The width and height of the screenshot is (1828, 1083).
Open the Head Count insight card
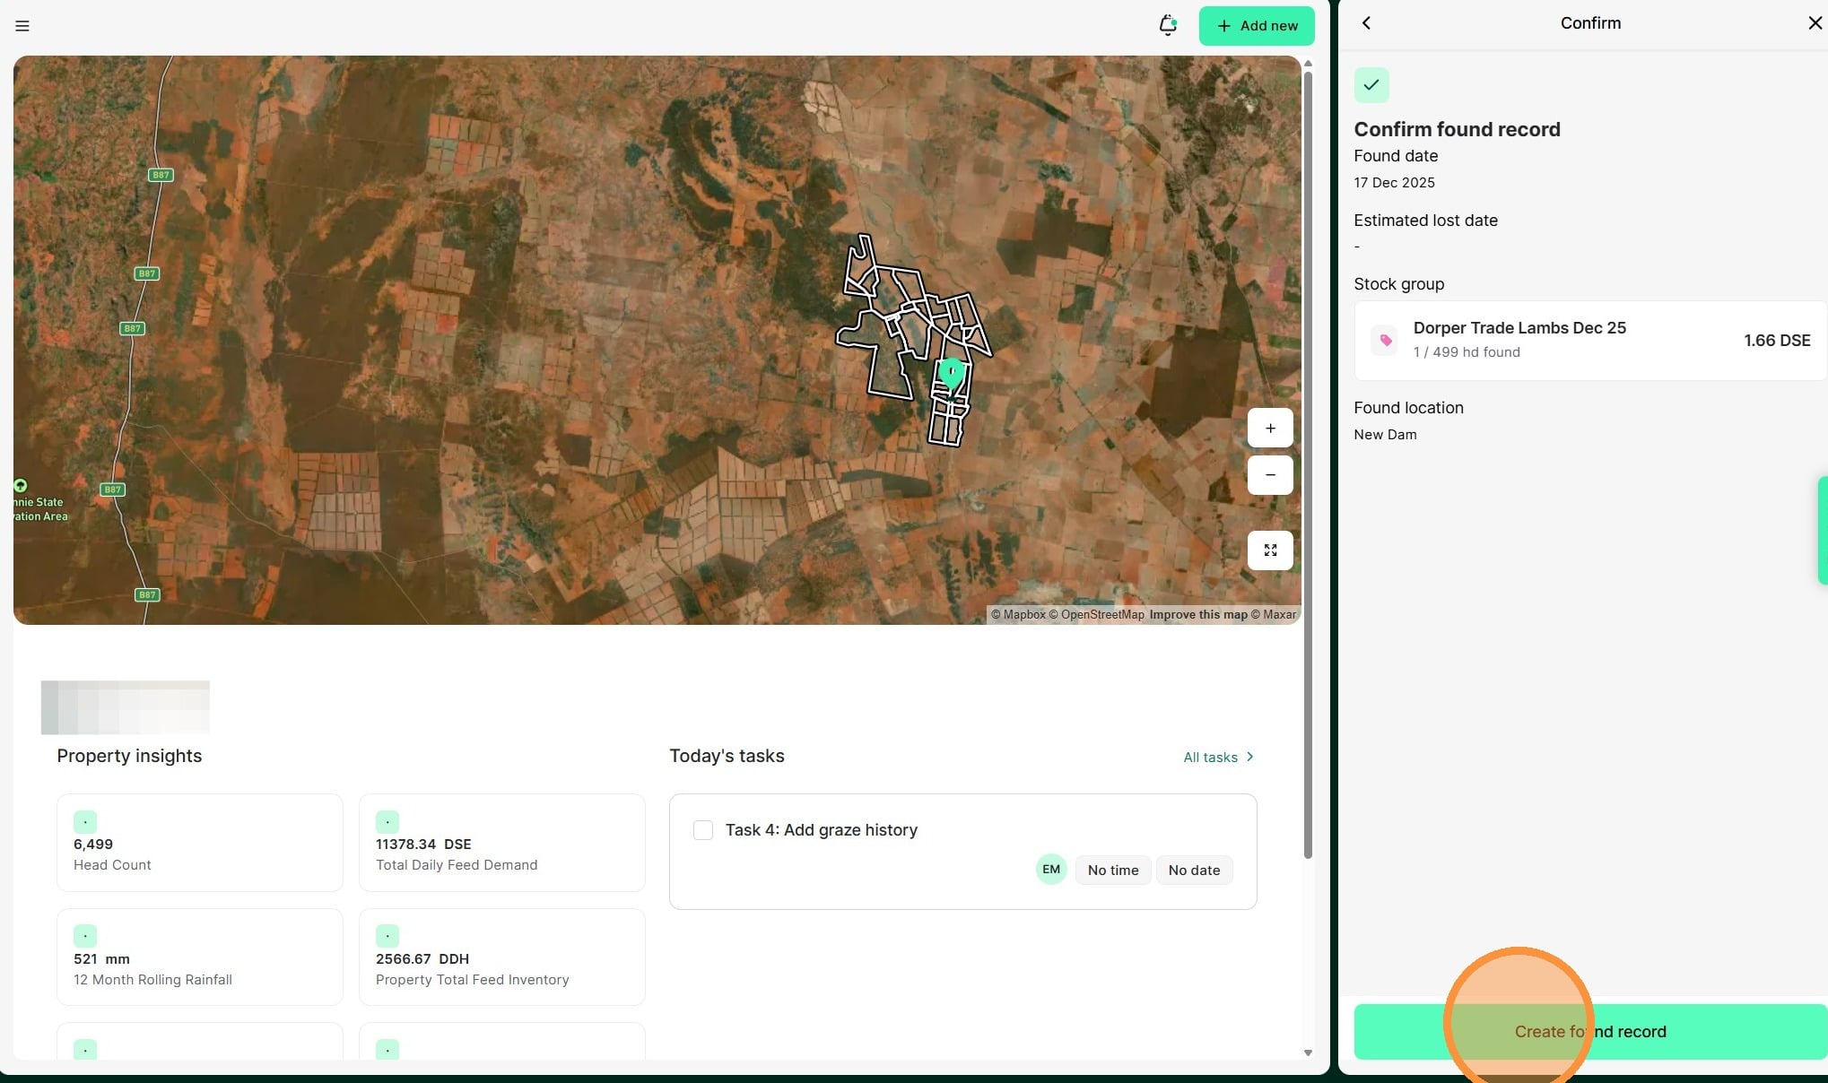[x=199, y=843]
